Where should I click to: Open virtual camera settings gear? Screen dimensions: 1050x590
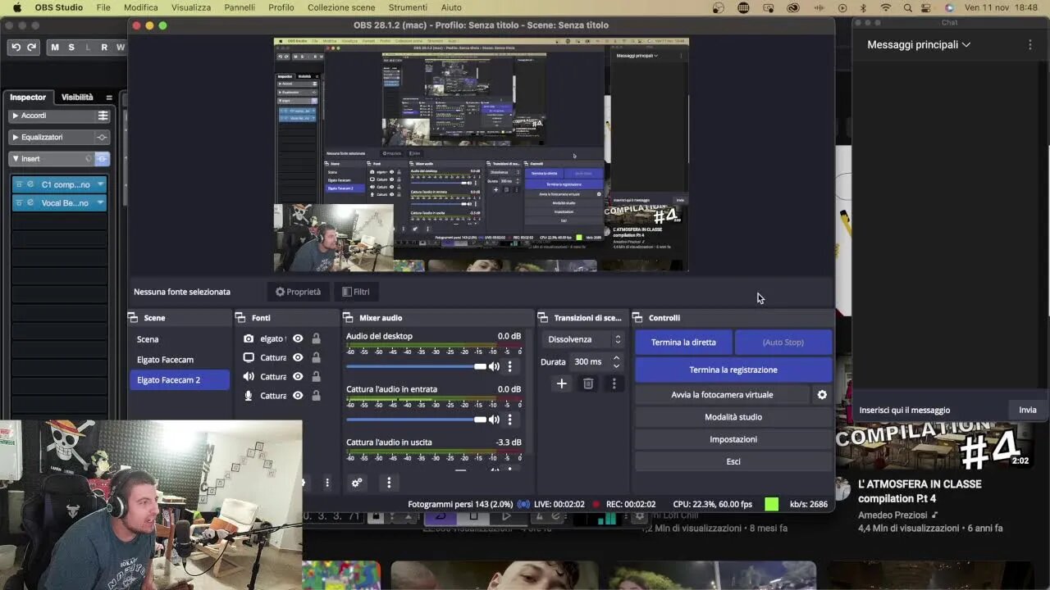tap(822, 395)
